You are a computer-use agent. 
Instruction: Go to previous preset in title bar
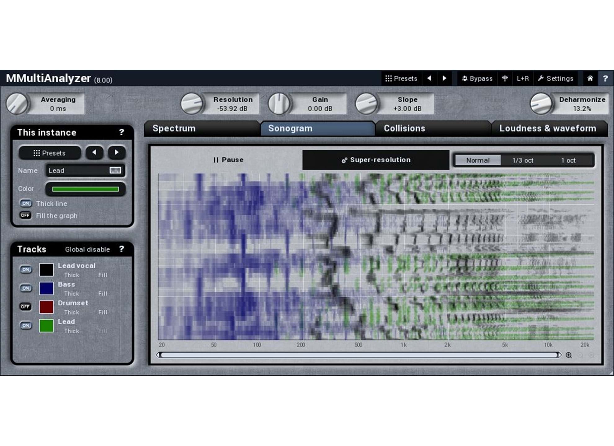click(x=429, y=78)
